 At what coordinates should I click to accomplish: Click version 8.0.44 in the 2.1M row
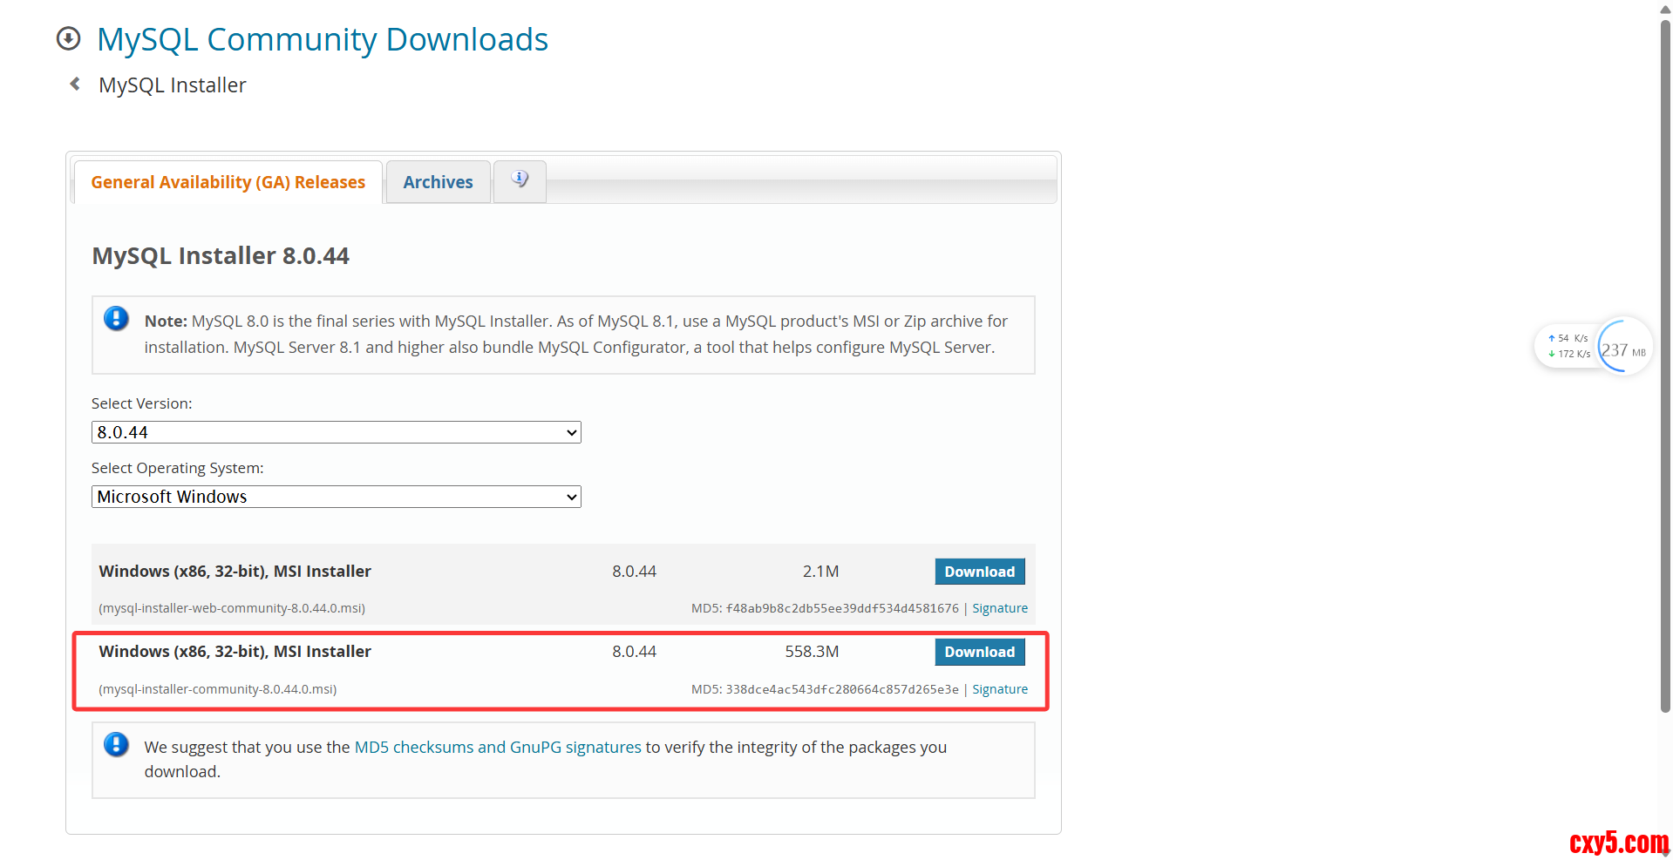coord(634,572)
